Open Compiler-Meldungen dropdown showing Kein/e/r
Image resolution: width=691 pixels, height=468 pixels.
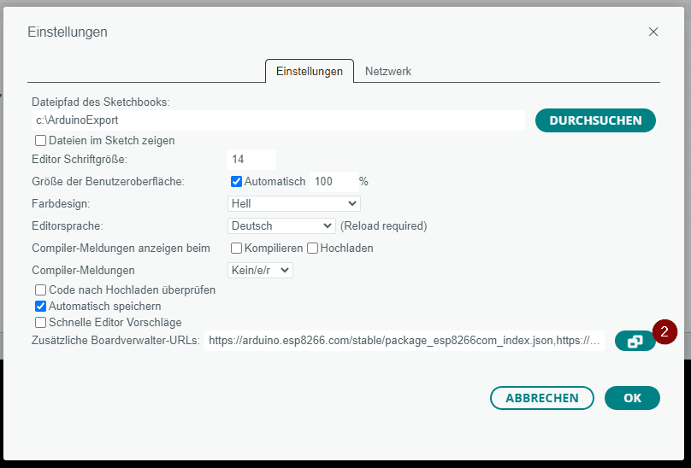pyautogui.click(x=261, y=270)
